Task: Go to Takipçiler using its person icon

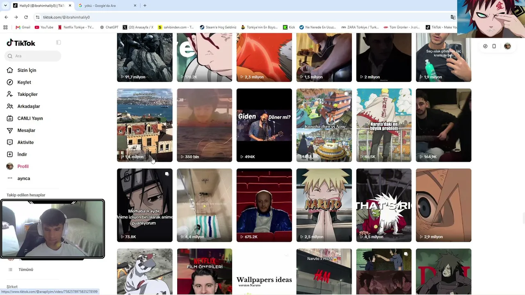Action: (10, 94)
